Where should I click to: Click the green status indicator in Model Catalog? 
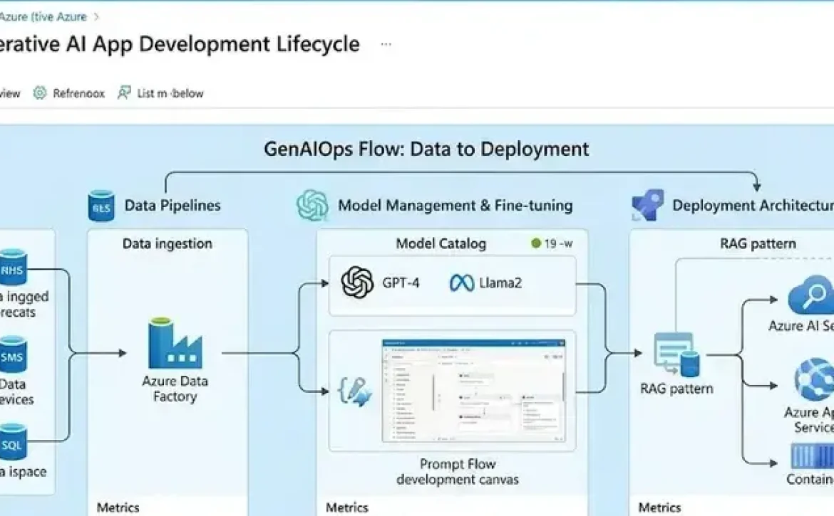point(536,243)
